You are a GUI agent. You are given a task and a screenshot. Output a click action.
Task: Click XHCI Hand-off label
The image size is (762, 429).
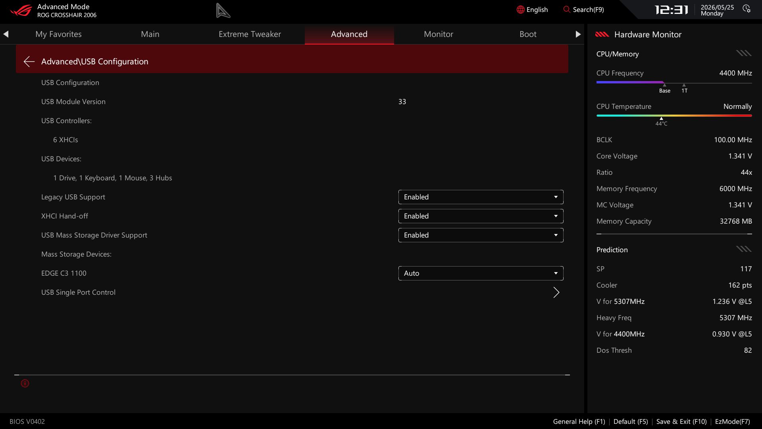point(65,216)
